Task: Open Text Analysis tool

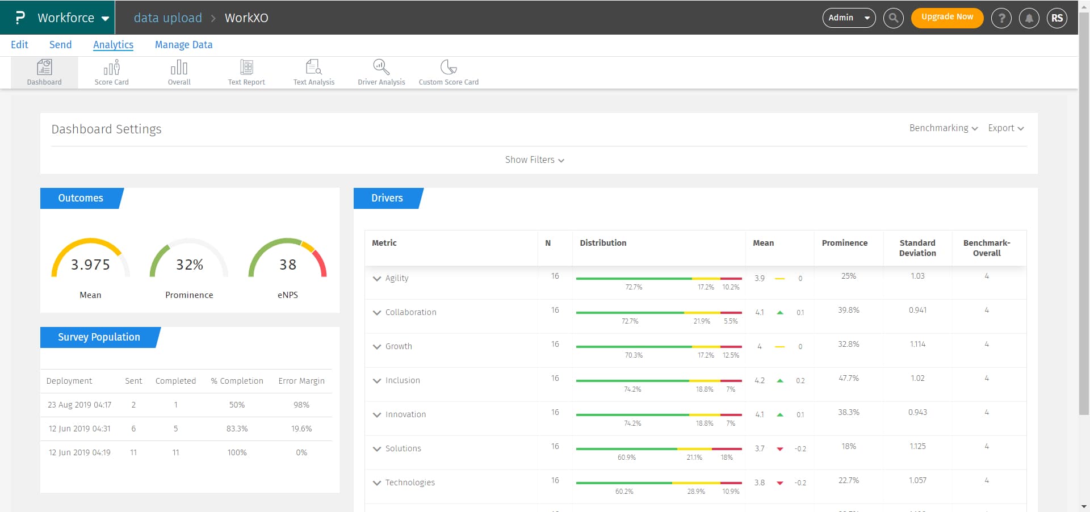Action: coord(314,68)
